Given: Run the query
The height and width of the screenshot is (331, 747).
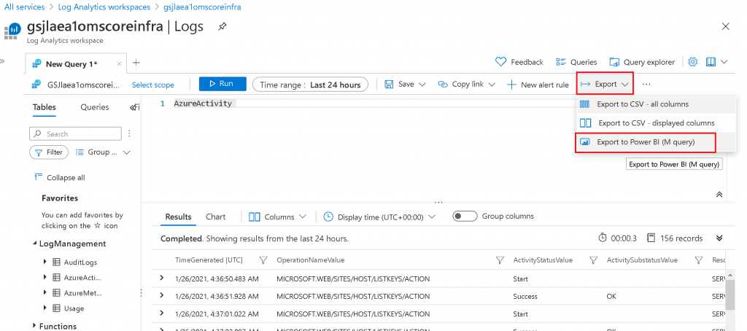Looking at the screenshot, I should pos(222,84).
